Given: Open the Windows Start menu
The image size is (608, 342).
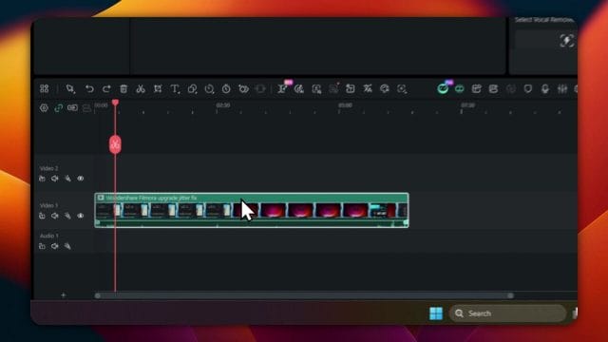Looking at the screenshot, I should (x=436, y=313).
